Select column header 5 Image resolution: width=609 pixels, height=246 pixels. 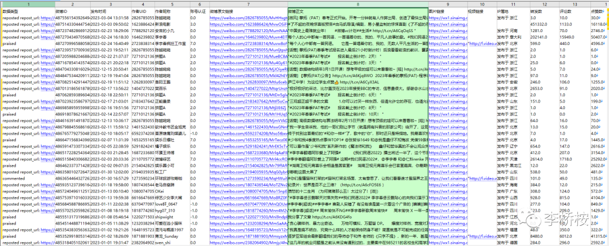[172, 4]
